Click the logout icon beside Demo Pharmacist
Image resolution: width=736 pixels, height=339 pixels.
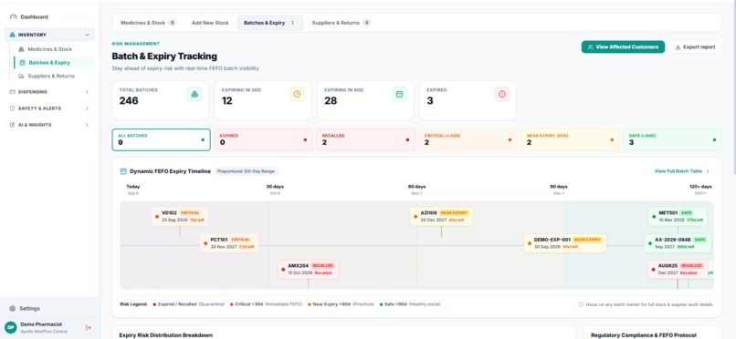(x=89, y=328)
